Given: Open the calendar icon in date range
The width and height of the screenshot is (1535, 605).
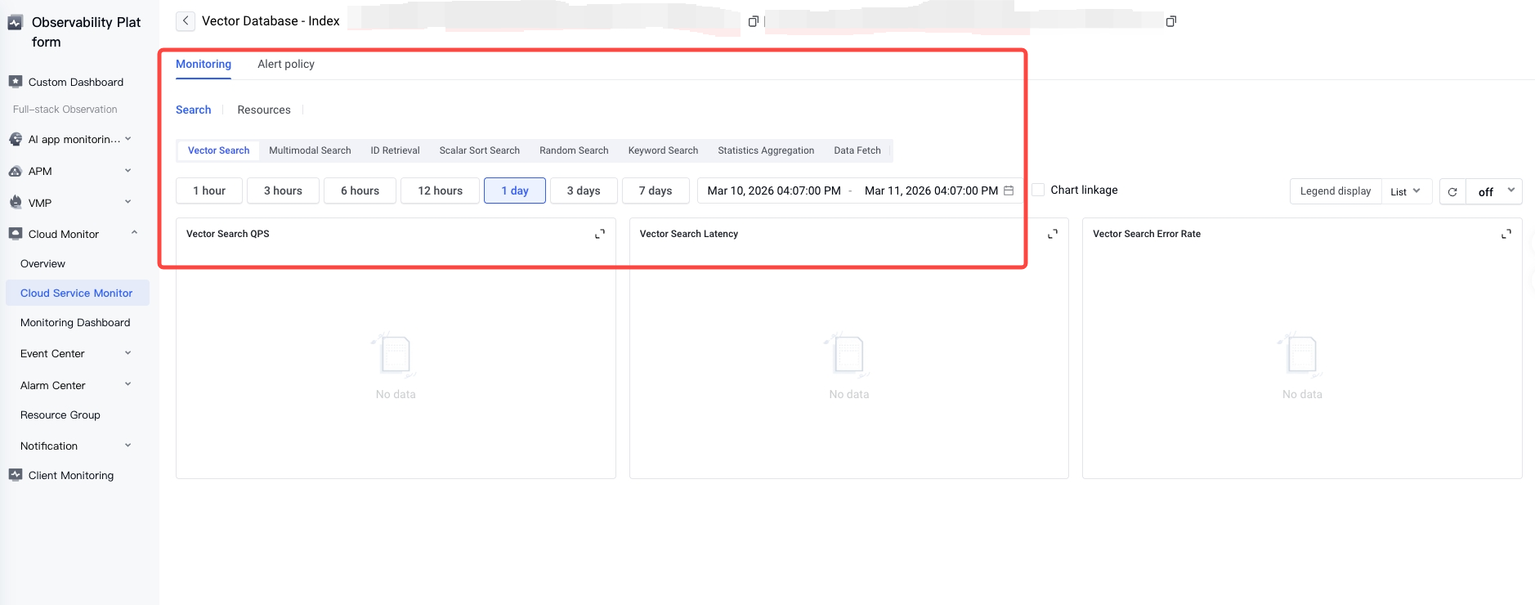Looking at the screenshot, I should click(1009, 190).
